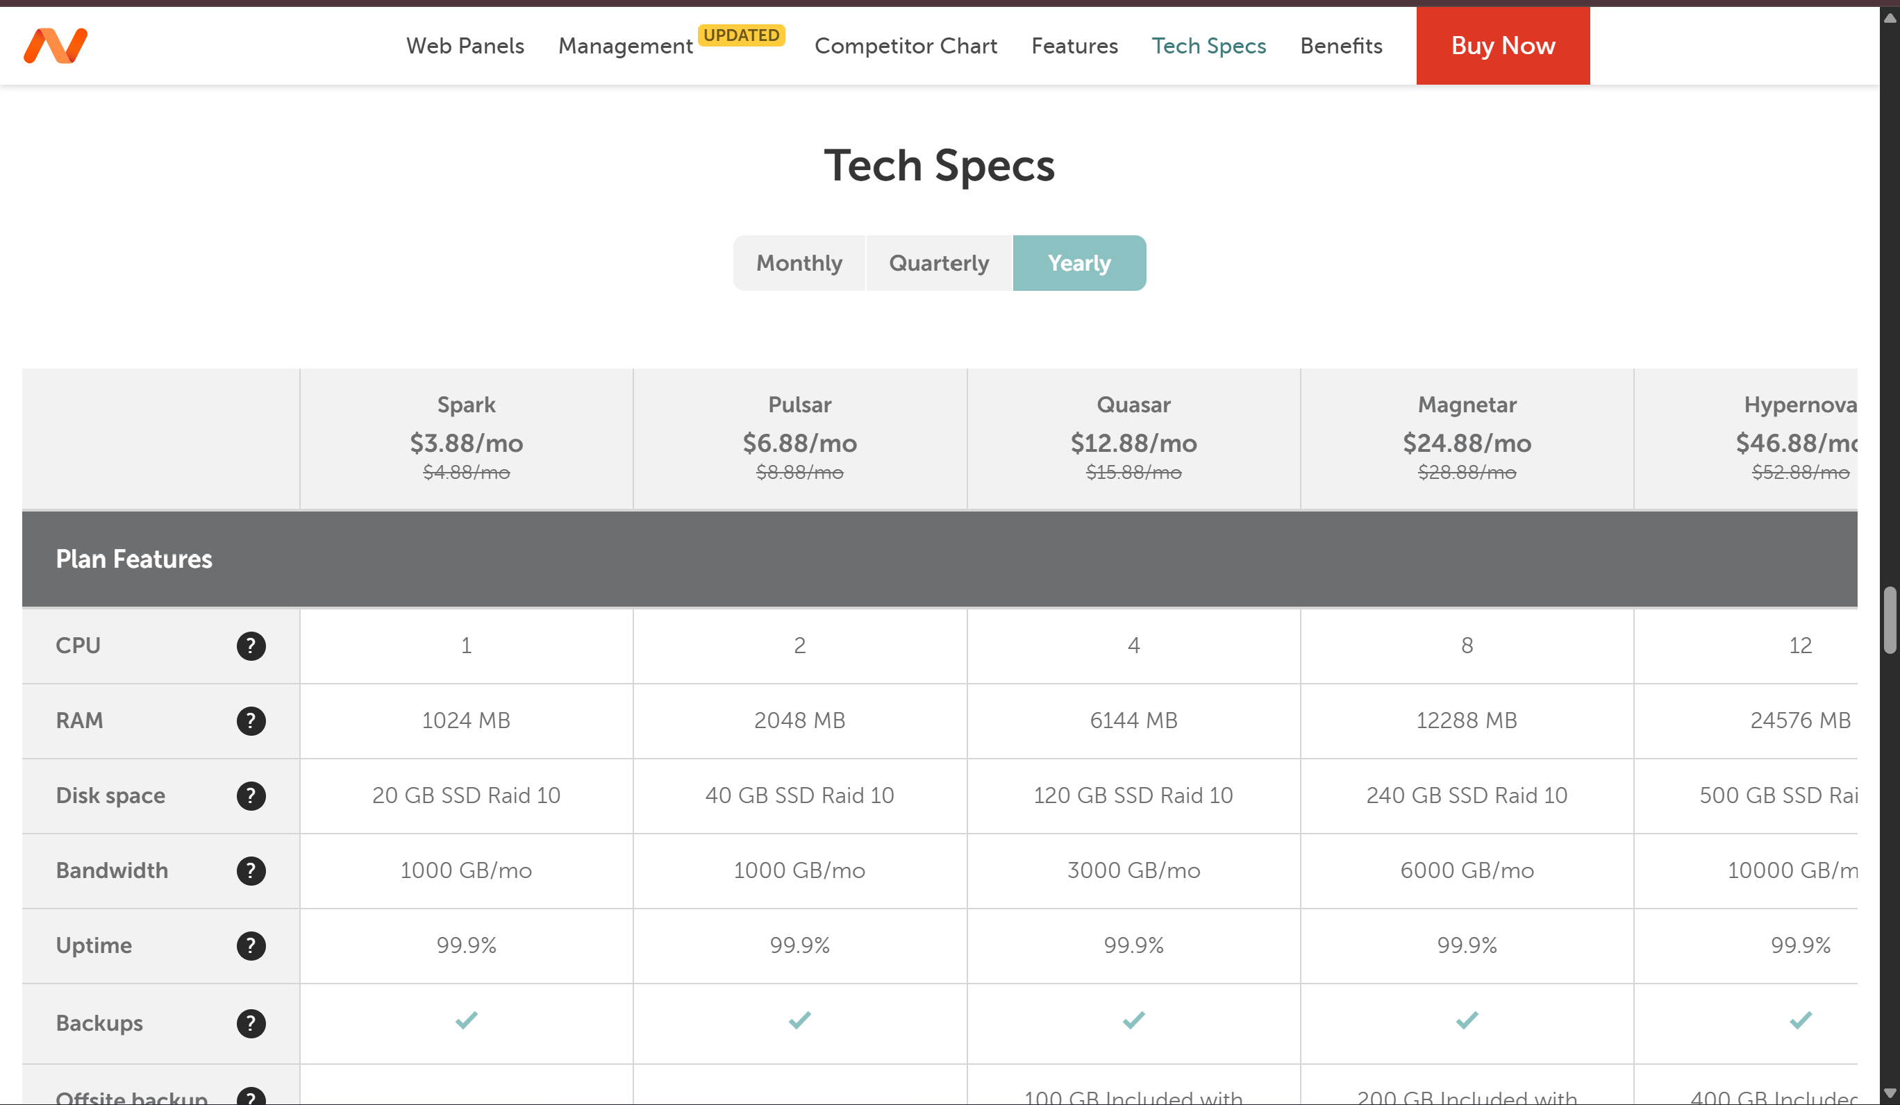The width and height of the screenshot is (1900, 1105).
Task: Click Disk space help question icon
Action: tap(251, 796)
